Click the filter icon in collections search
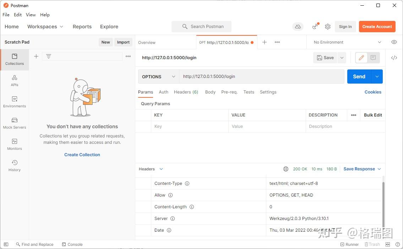The height and width of the screenshot is (249, 403). [49, 56]
